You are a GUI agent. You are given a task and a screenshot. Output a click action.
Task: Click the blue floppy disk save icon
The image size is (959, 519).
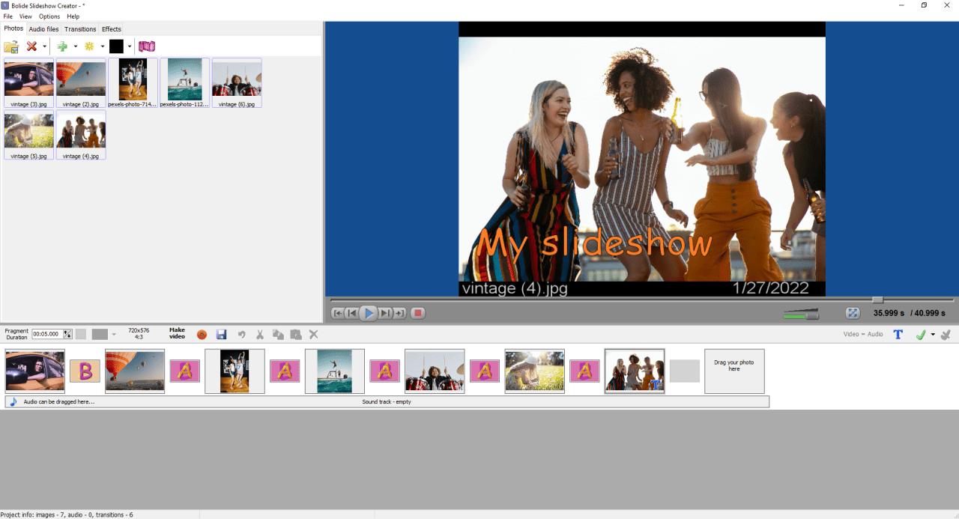coord(221,335)
